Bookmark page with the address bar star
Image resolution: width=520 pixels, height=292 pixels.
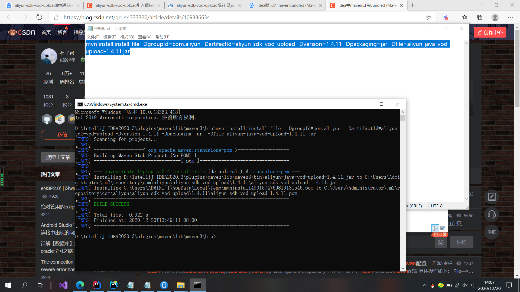point(429,17)
